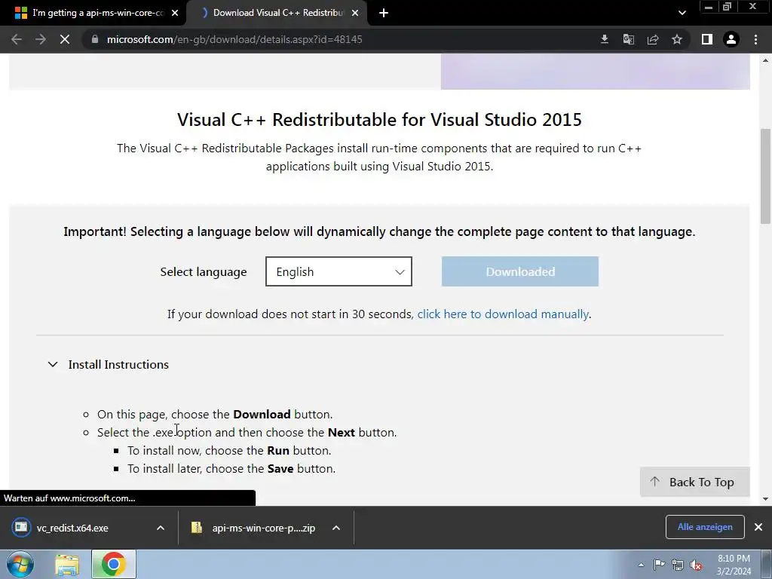Close the Download Visual C++ Redistributable tab
772x579 pixels.
coord(355,13)
